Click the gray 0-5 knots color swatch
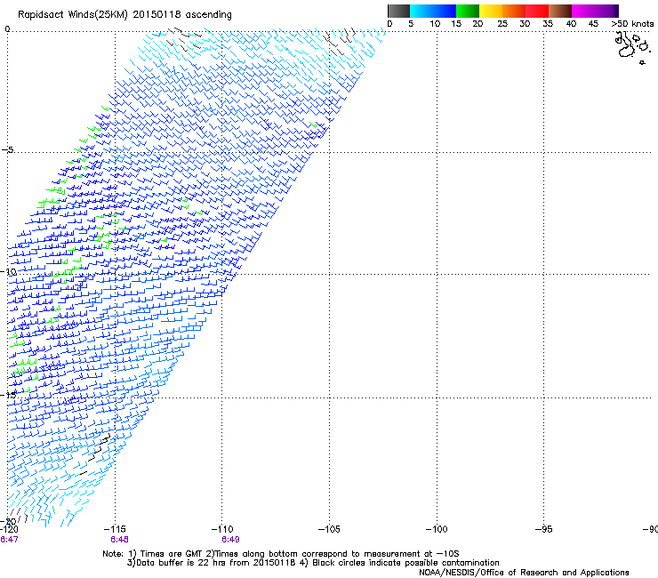The height and width of the screenshot is (578, 658). pyautogui.click(x=398, y=11)
